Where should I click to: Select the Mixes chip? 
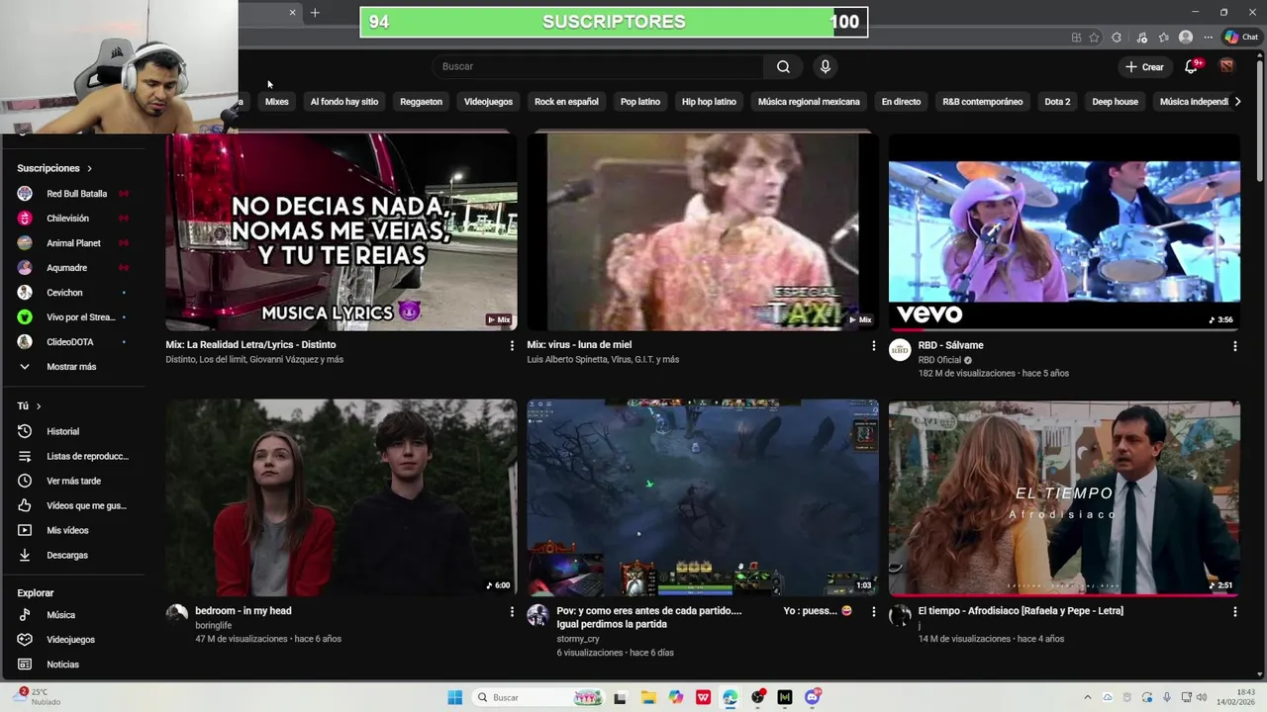pyautogui.click(x=277, y=102)
